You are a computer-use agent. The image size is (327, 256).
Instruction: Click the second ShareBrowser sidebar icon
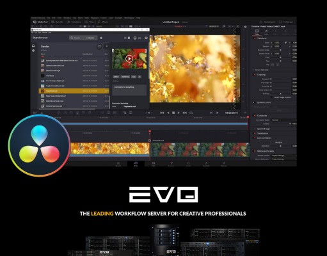coord(33,51)
